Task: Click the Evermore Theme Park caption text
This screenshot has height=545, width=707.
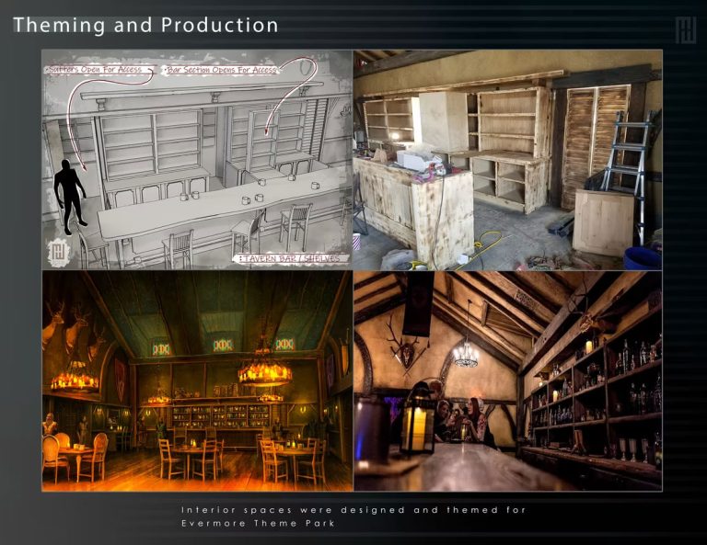Action: tap(353, 517)
